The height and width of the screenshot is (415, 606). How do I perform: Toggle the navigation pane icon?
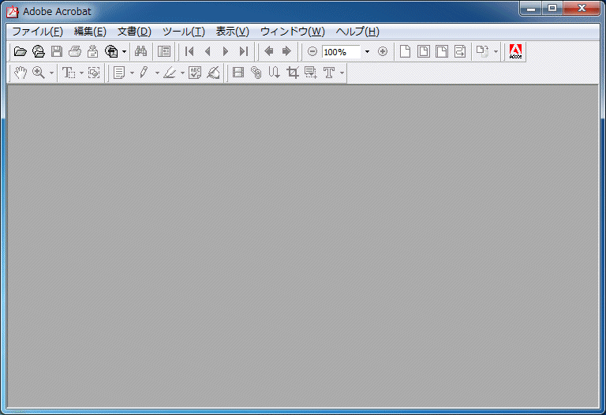tap(164, 52)
